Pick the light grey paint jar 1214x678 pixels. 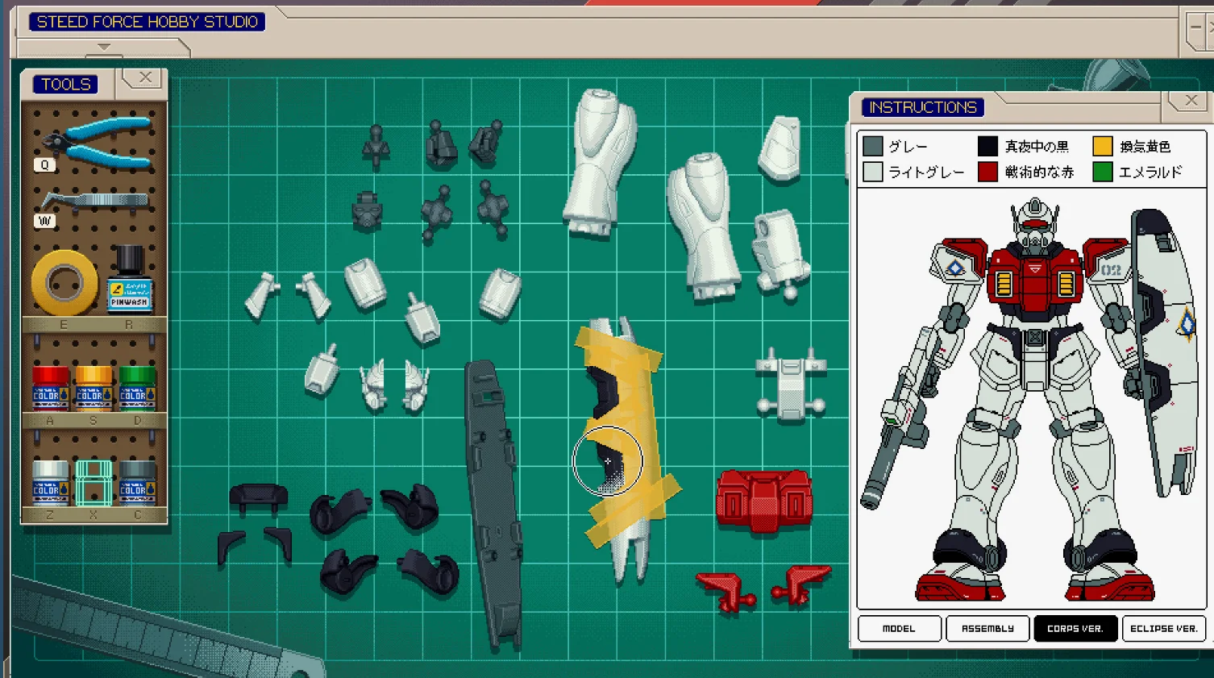pos(50,482)
